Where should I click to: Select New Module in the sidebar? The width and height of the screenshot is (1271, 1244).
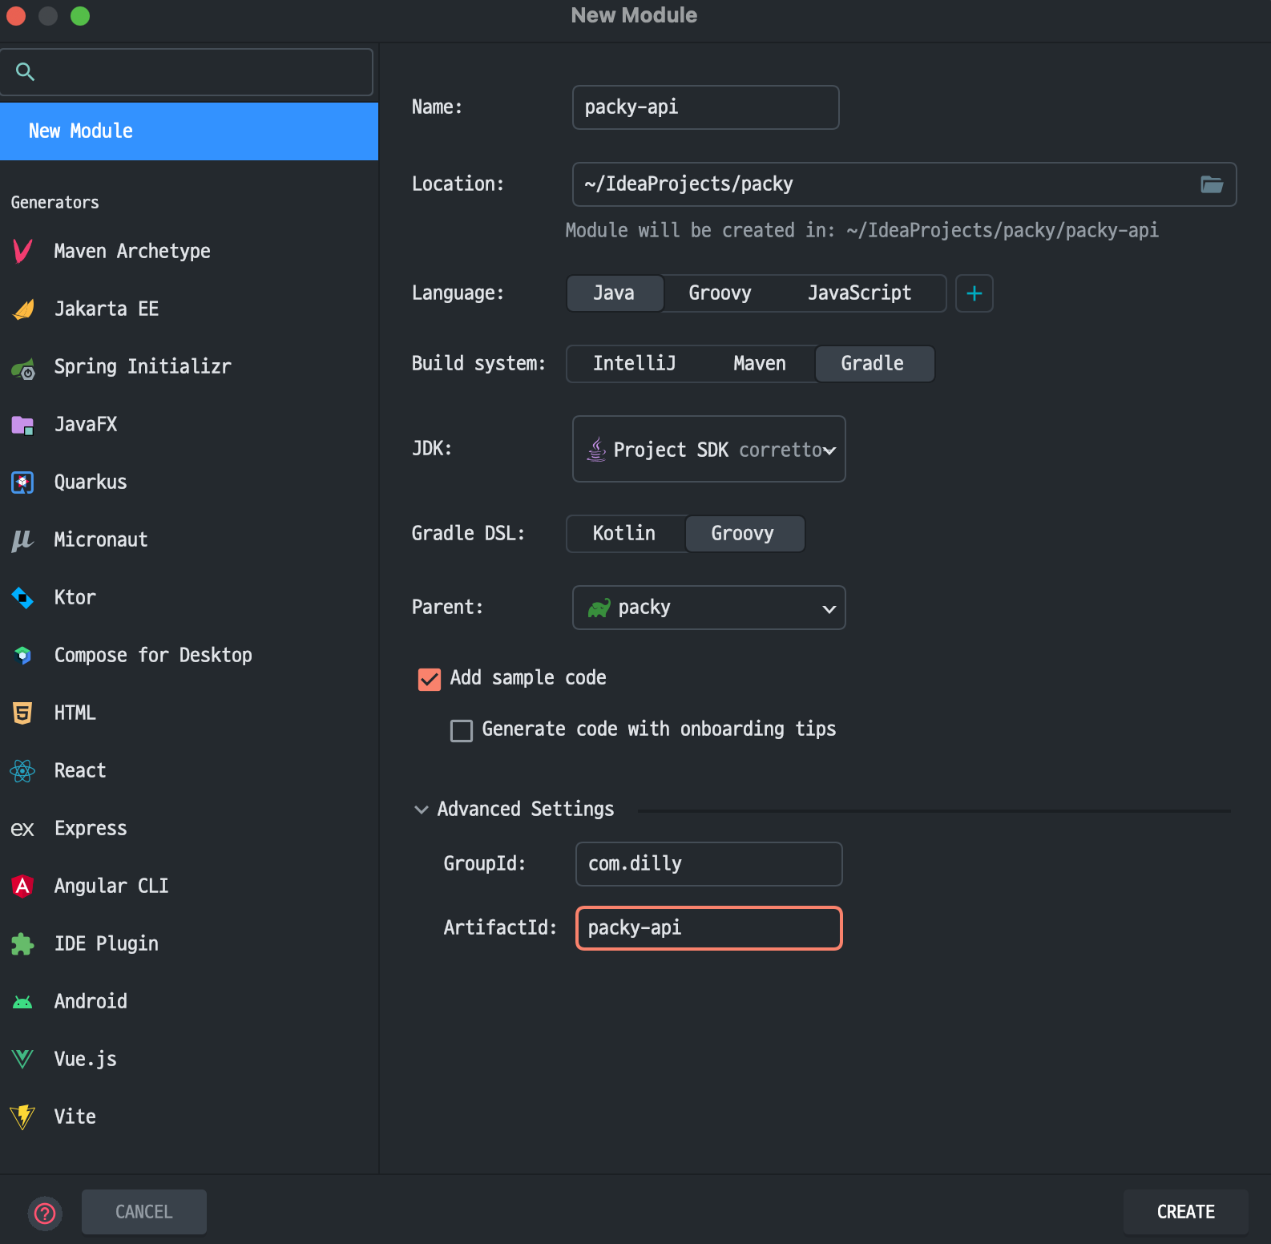[189, 131]
